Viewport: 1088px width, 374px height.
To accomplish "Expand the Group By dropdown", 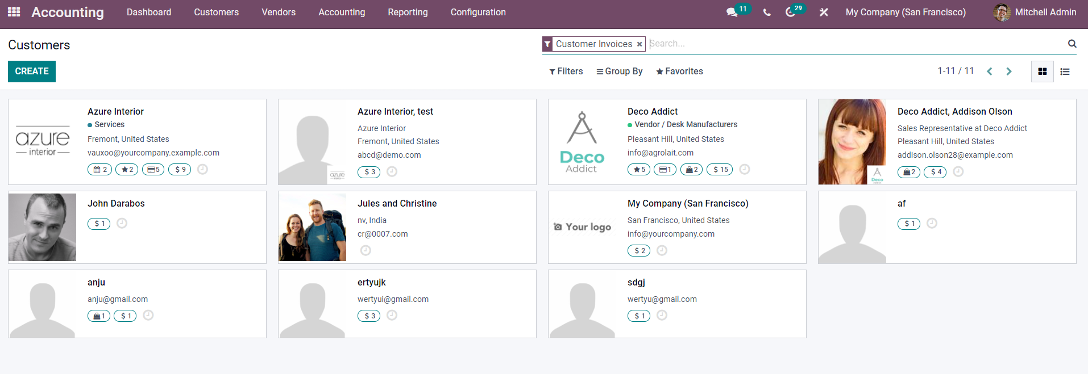I will 619,72.
